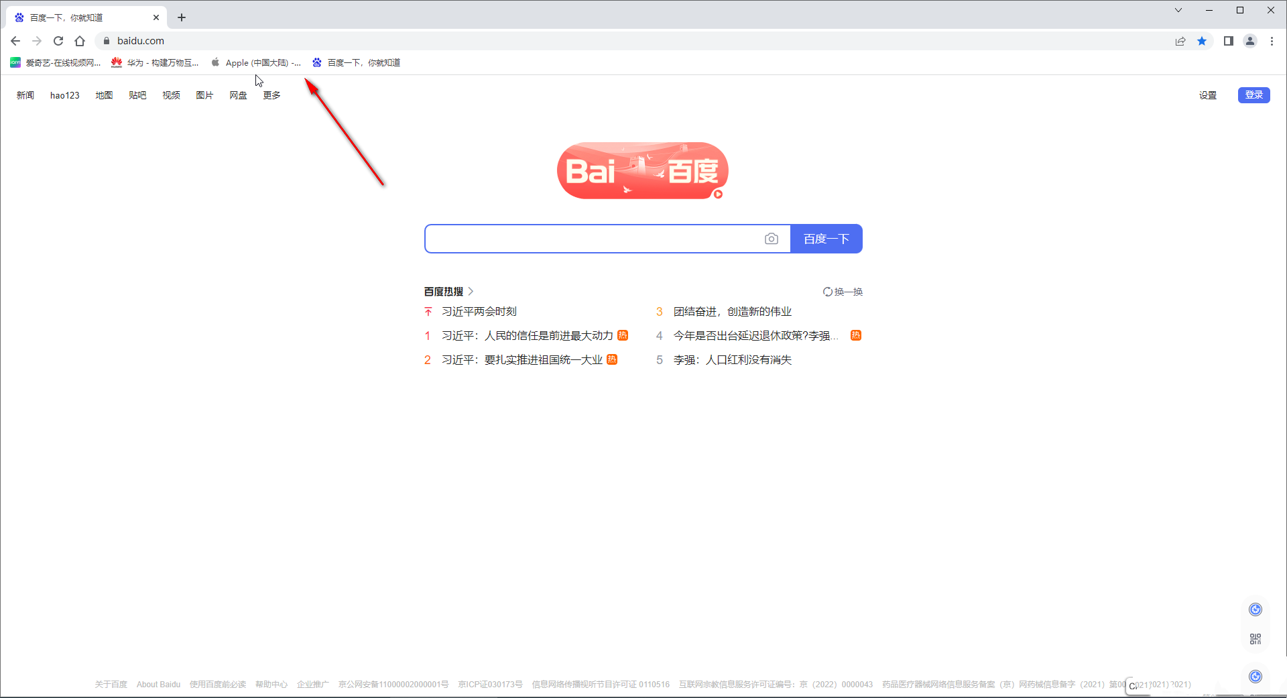1287x698 pixels.
Task: Open the About Baidu footer link
Action: tap(158, 685)
